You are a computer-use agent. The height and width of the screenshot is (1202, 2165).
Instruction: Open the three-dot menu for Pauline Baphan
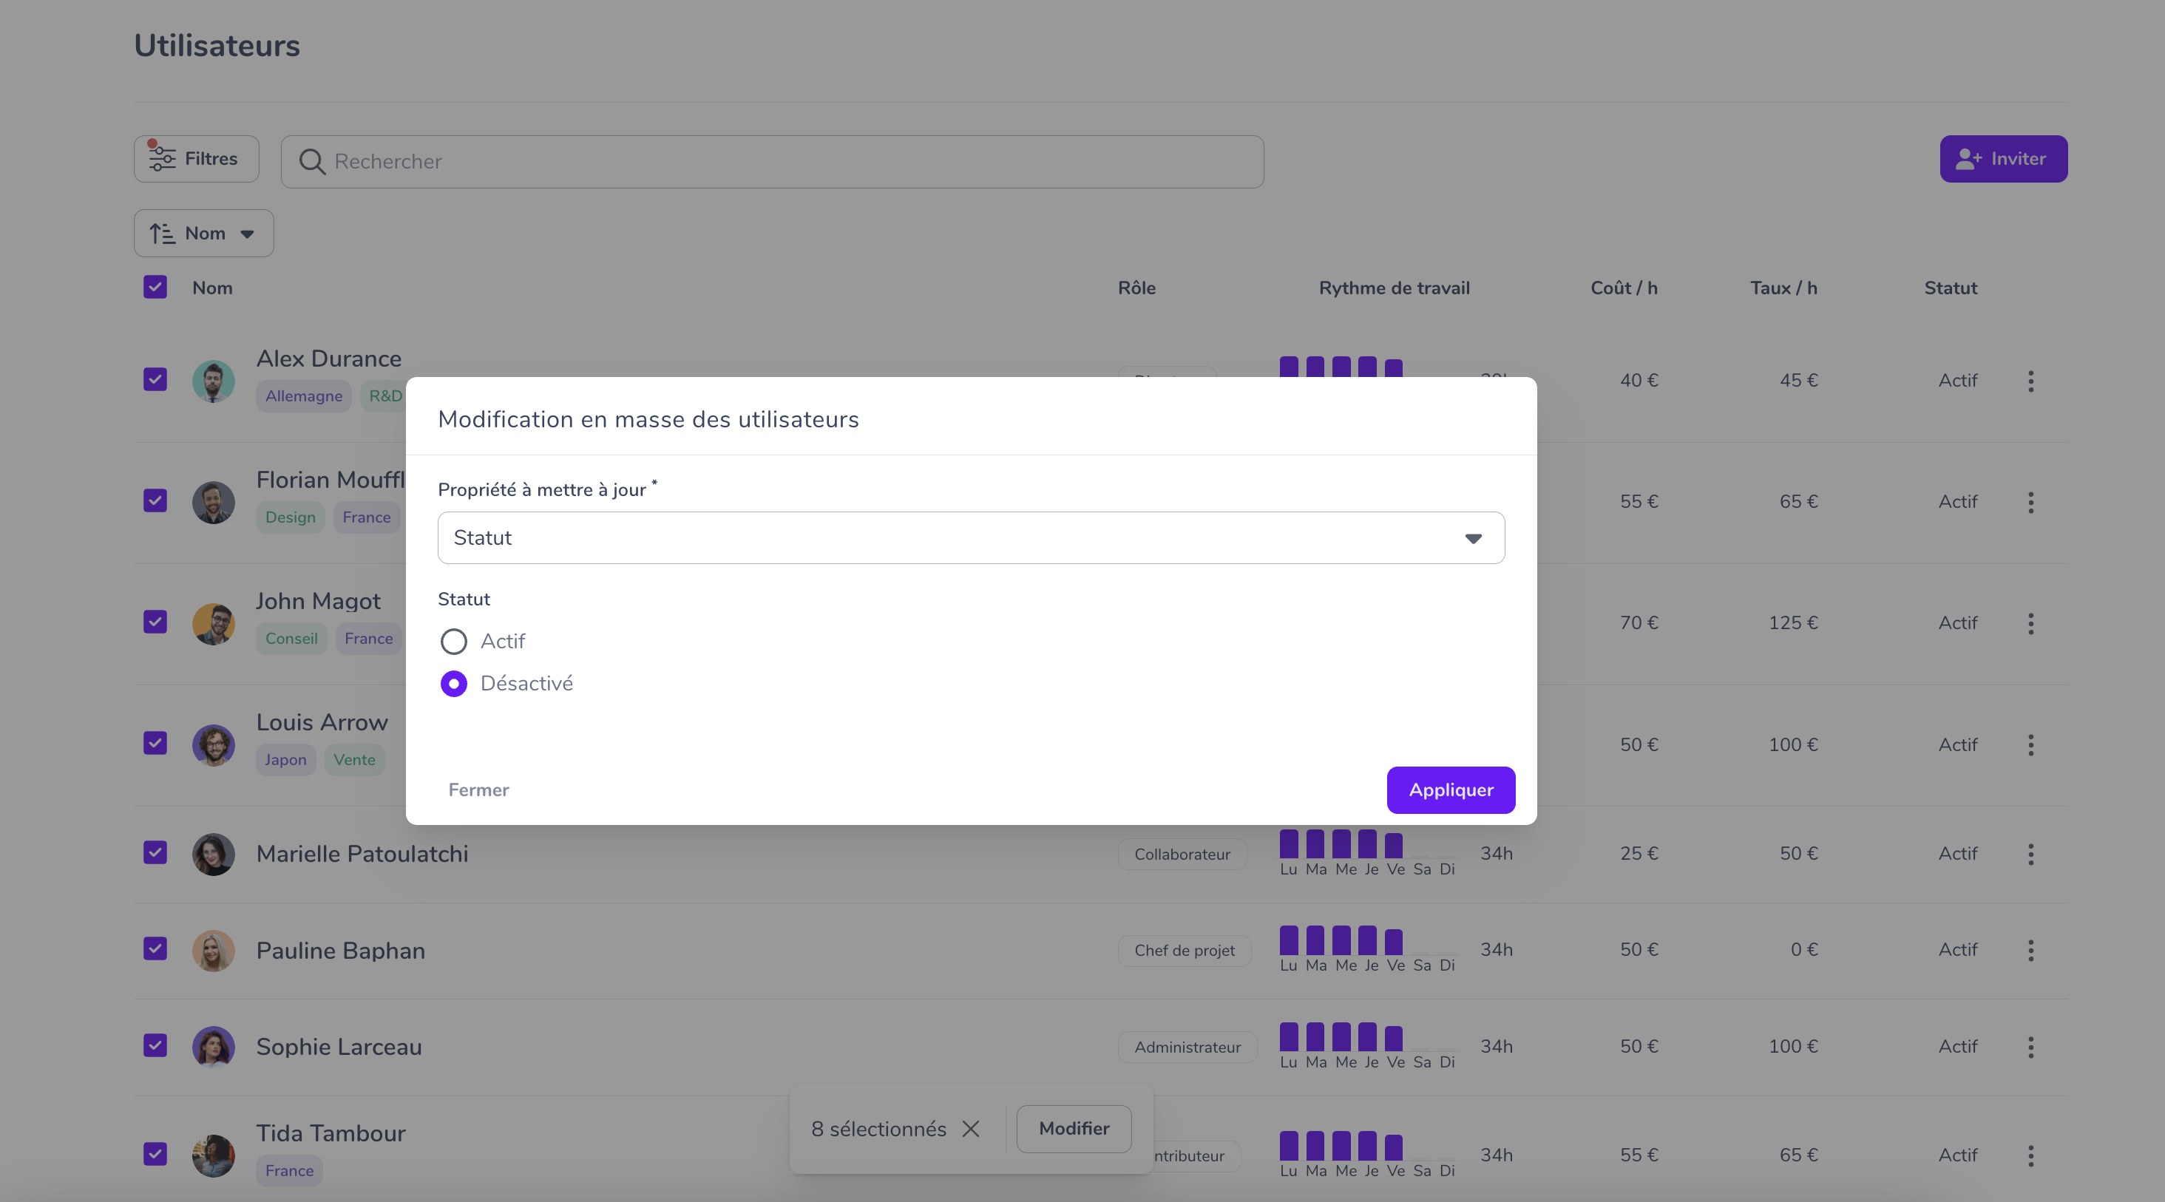click(x=2030, y=950)
